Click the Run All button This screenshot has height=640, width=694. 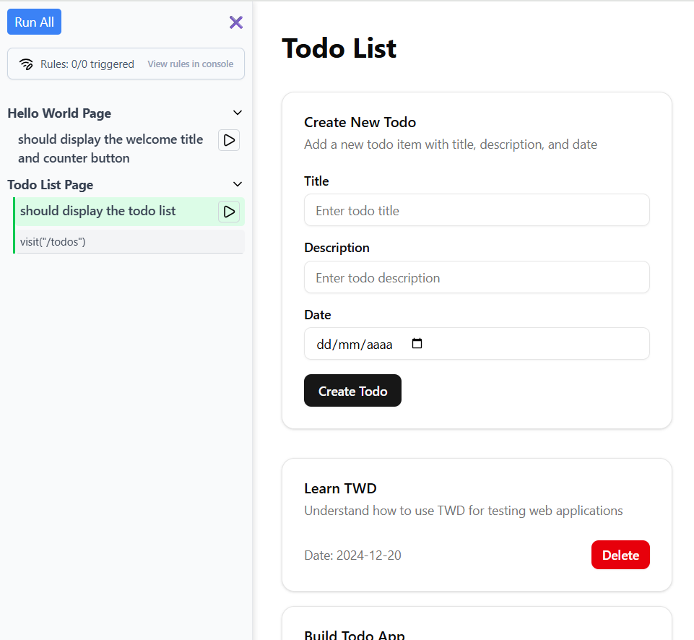(34, 22)
